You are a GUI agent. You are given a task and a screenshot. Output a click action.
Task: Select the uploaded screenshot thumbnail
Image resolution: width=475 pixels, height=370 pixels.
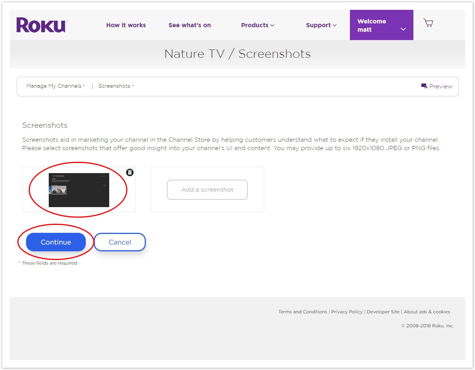point(79,190)
